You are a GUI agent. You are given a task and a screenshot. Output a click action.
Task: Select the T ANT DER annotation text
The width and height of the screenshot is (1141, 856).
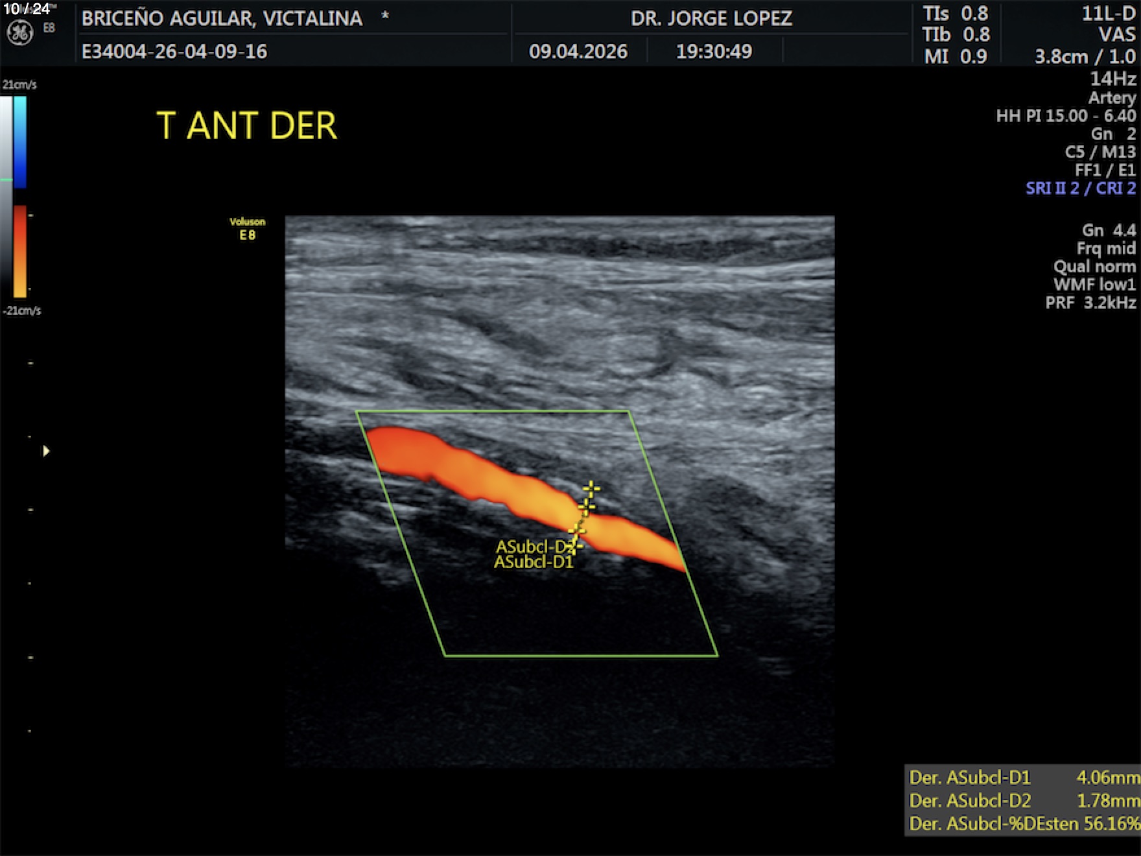246,126
